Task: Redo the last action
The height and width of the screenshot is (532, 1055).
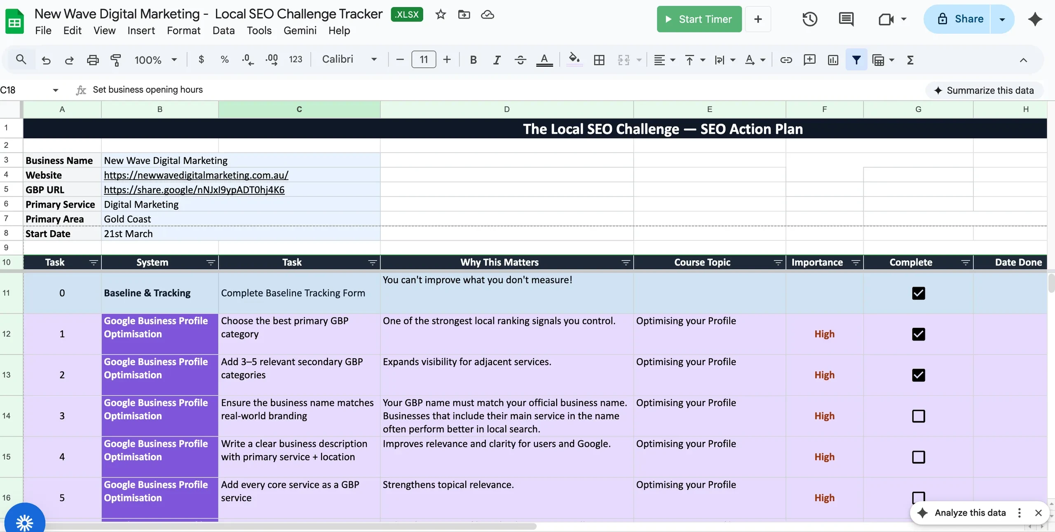Action: tap(69, 60)
